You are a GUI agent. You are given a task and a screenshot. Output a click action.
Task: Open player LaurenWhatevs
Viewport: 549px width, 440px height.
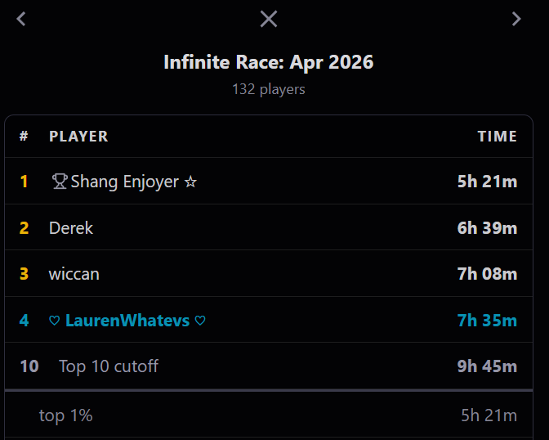coord(127,321)
